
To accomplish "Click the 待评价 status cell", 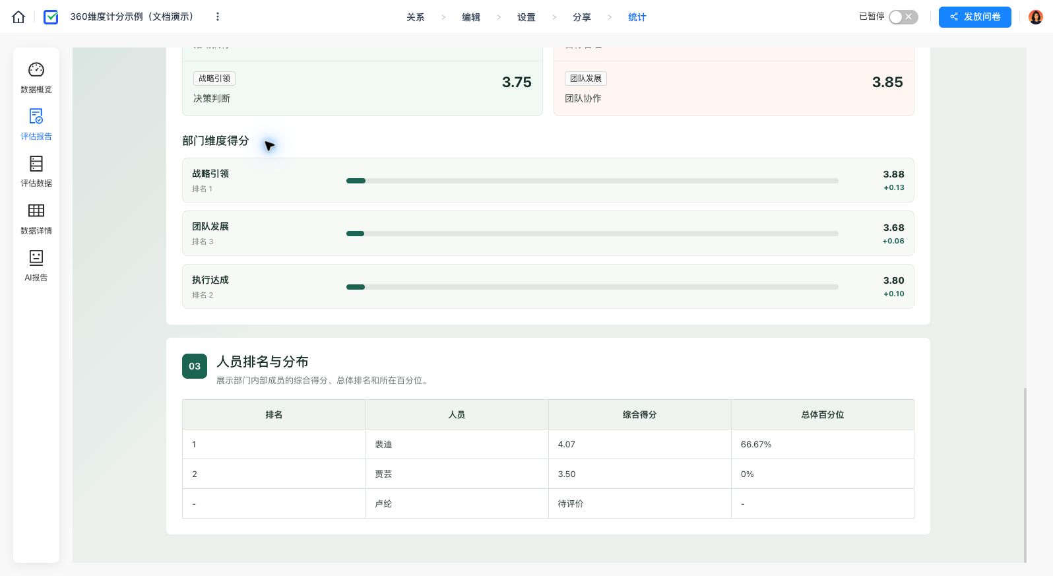I will pyautogui.click(x=640, y=503).
